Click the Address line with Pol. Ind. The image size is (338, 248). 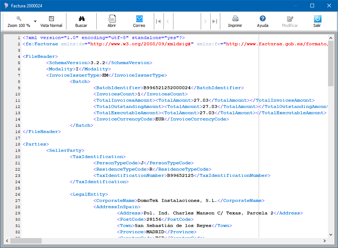click(210, 213)
